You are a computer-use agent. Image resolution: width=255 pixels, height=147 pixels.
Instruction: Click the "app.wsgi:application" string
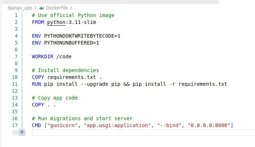[x=117, y=125]
